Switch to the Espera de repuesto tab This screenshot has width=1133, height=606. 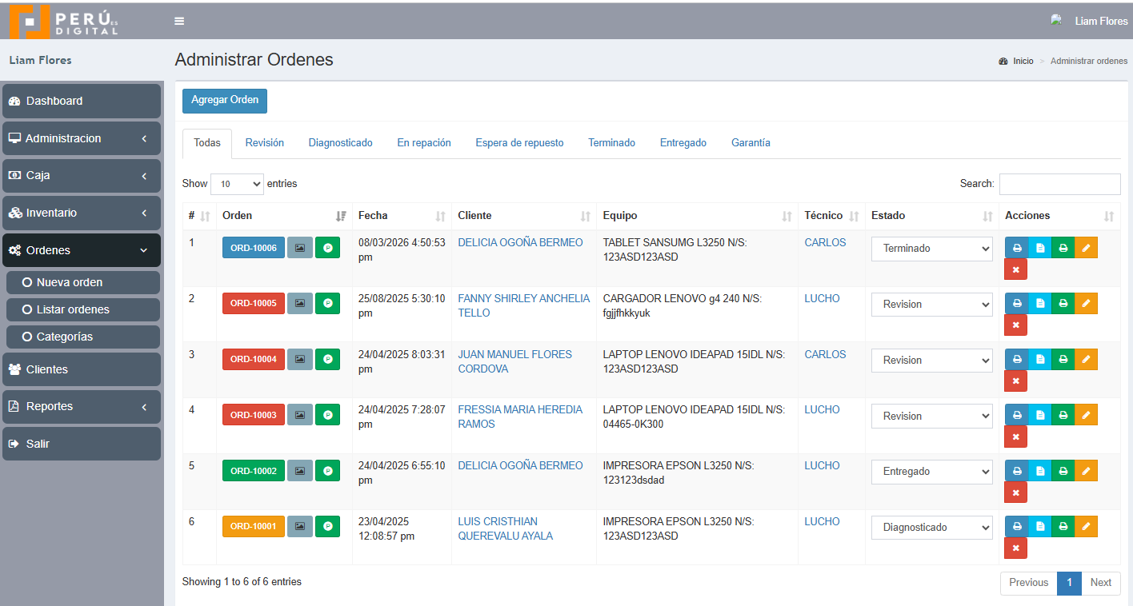click(519, 143)
